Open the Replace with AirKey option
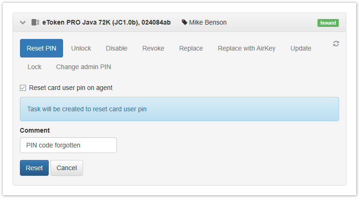 pyautogui.click(x=246, y=48)
